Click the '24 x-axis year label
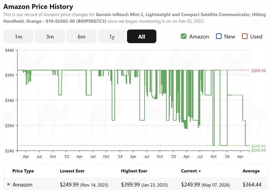270x190 pixels. pyautogui.click(x=120, y=156)
